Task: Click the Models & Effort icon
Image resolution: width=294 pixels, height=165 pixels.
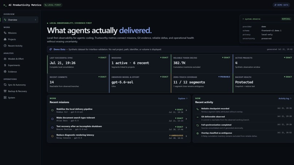Action: coord(5,59)
